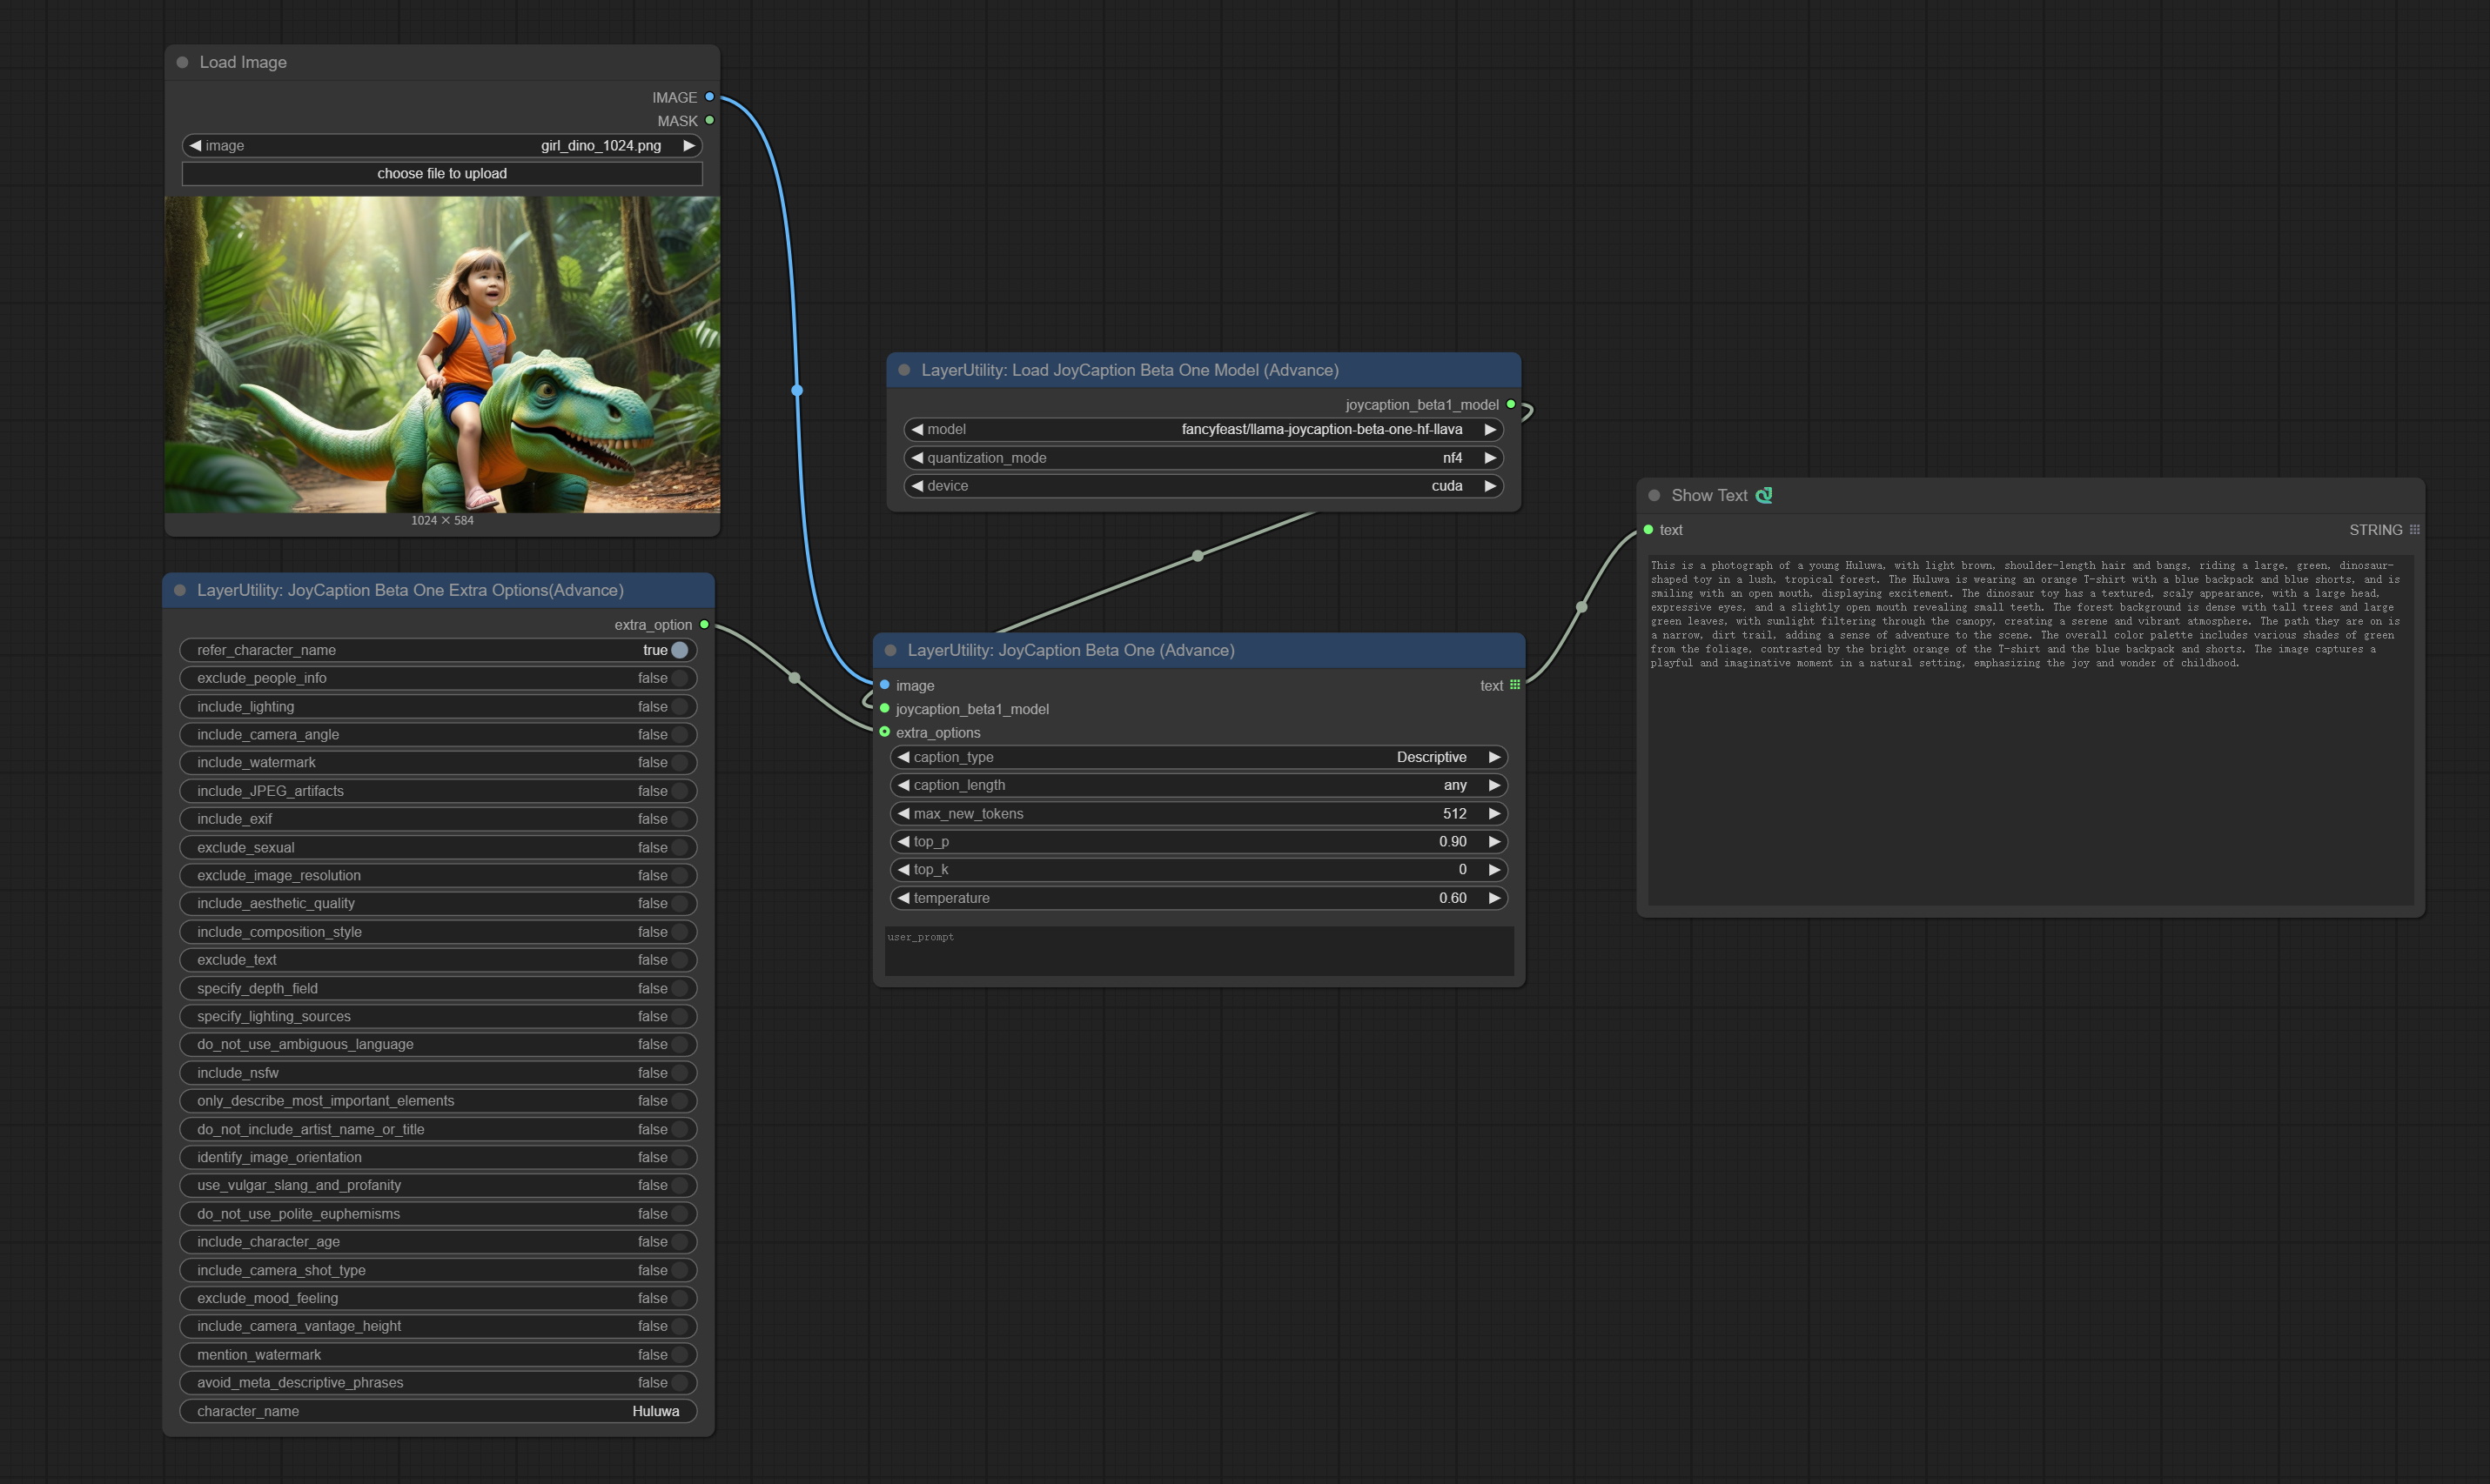Increase temperature value with right arrow
Image resolution: width=2490 pixels, height=1484 pixels.
click(1493, 898)
